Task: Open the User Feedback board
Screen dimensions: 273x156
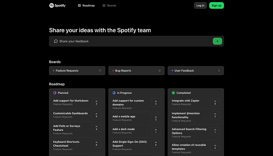Action: pos(196,71)
